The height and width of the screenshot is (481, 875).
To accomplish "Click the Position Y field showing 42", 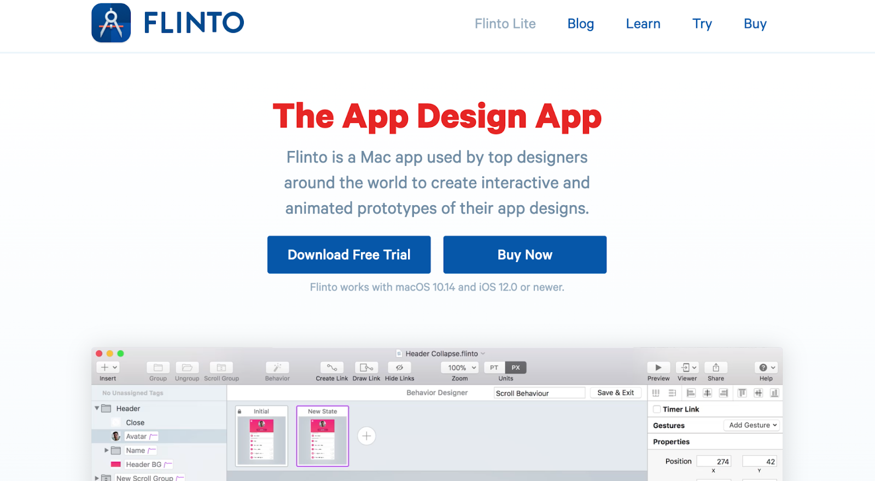I will (x=760, y=461).
